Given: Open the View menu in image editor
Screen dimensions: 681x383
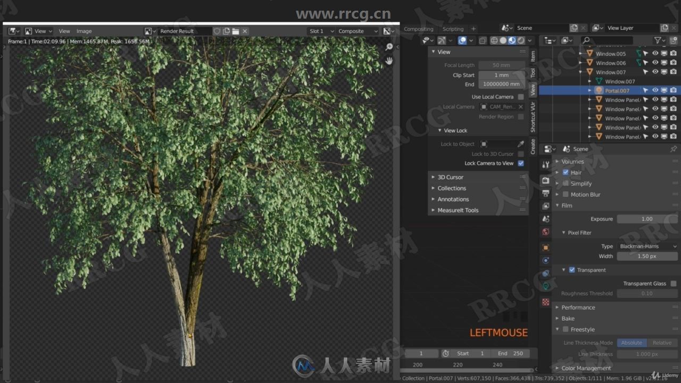Looking at the screenshot, I should click(64, 31).
